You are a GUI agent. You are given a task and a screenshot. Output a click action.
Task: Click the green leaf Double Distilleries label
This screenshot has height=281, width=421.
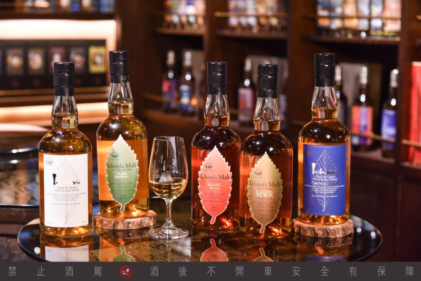pos(122,173)
